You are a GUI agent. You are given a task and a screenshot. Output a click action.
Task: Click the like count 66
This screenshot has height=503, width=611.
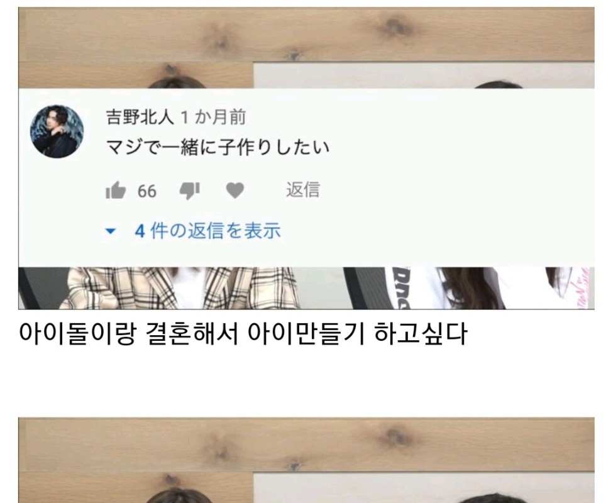(147, 191)
